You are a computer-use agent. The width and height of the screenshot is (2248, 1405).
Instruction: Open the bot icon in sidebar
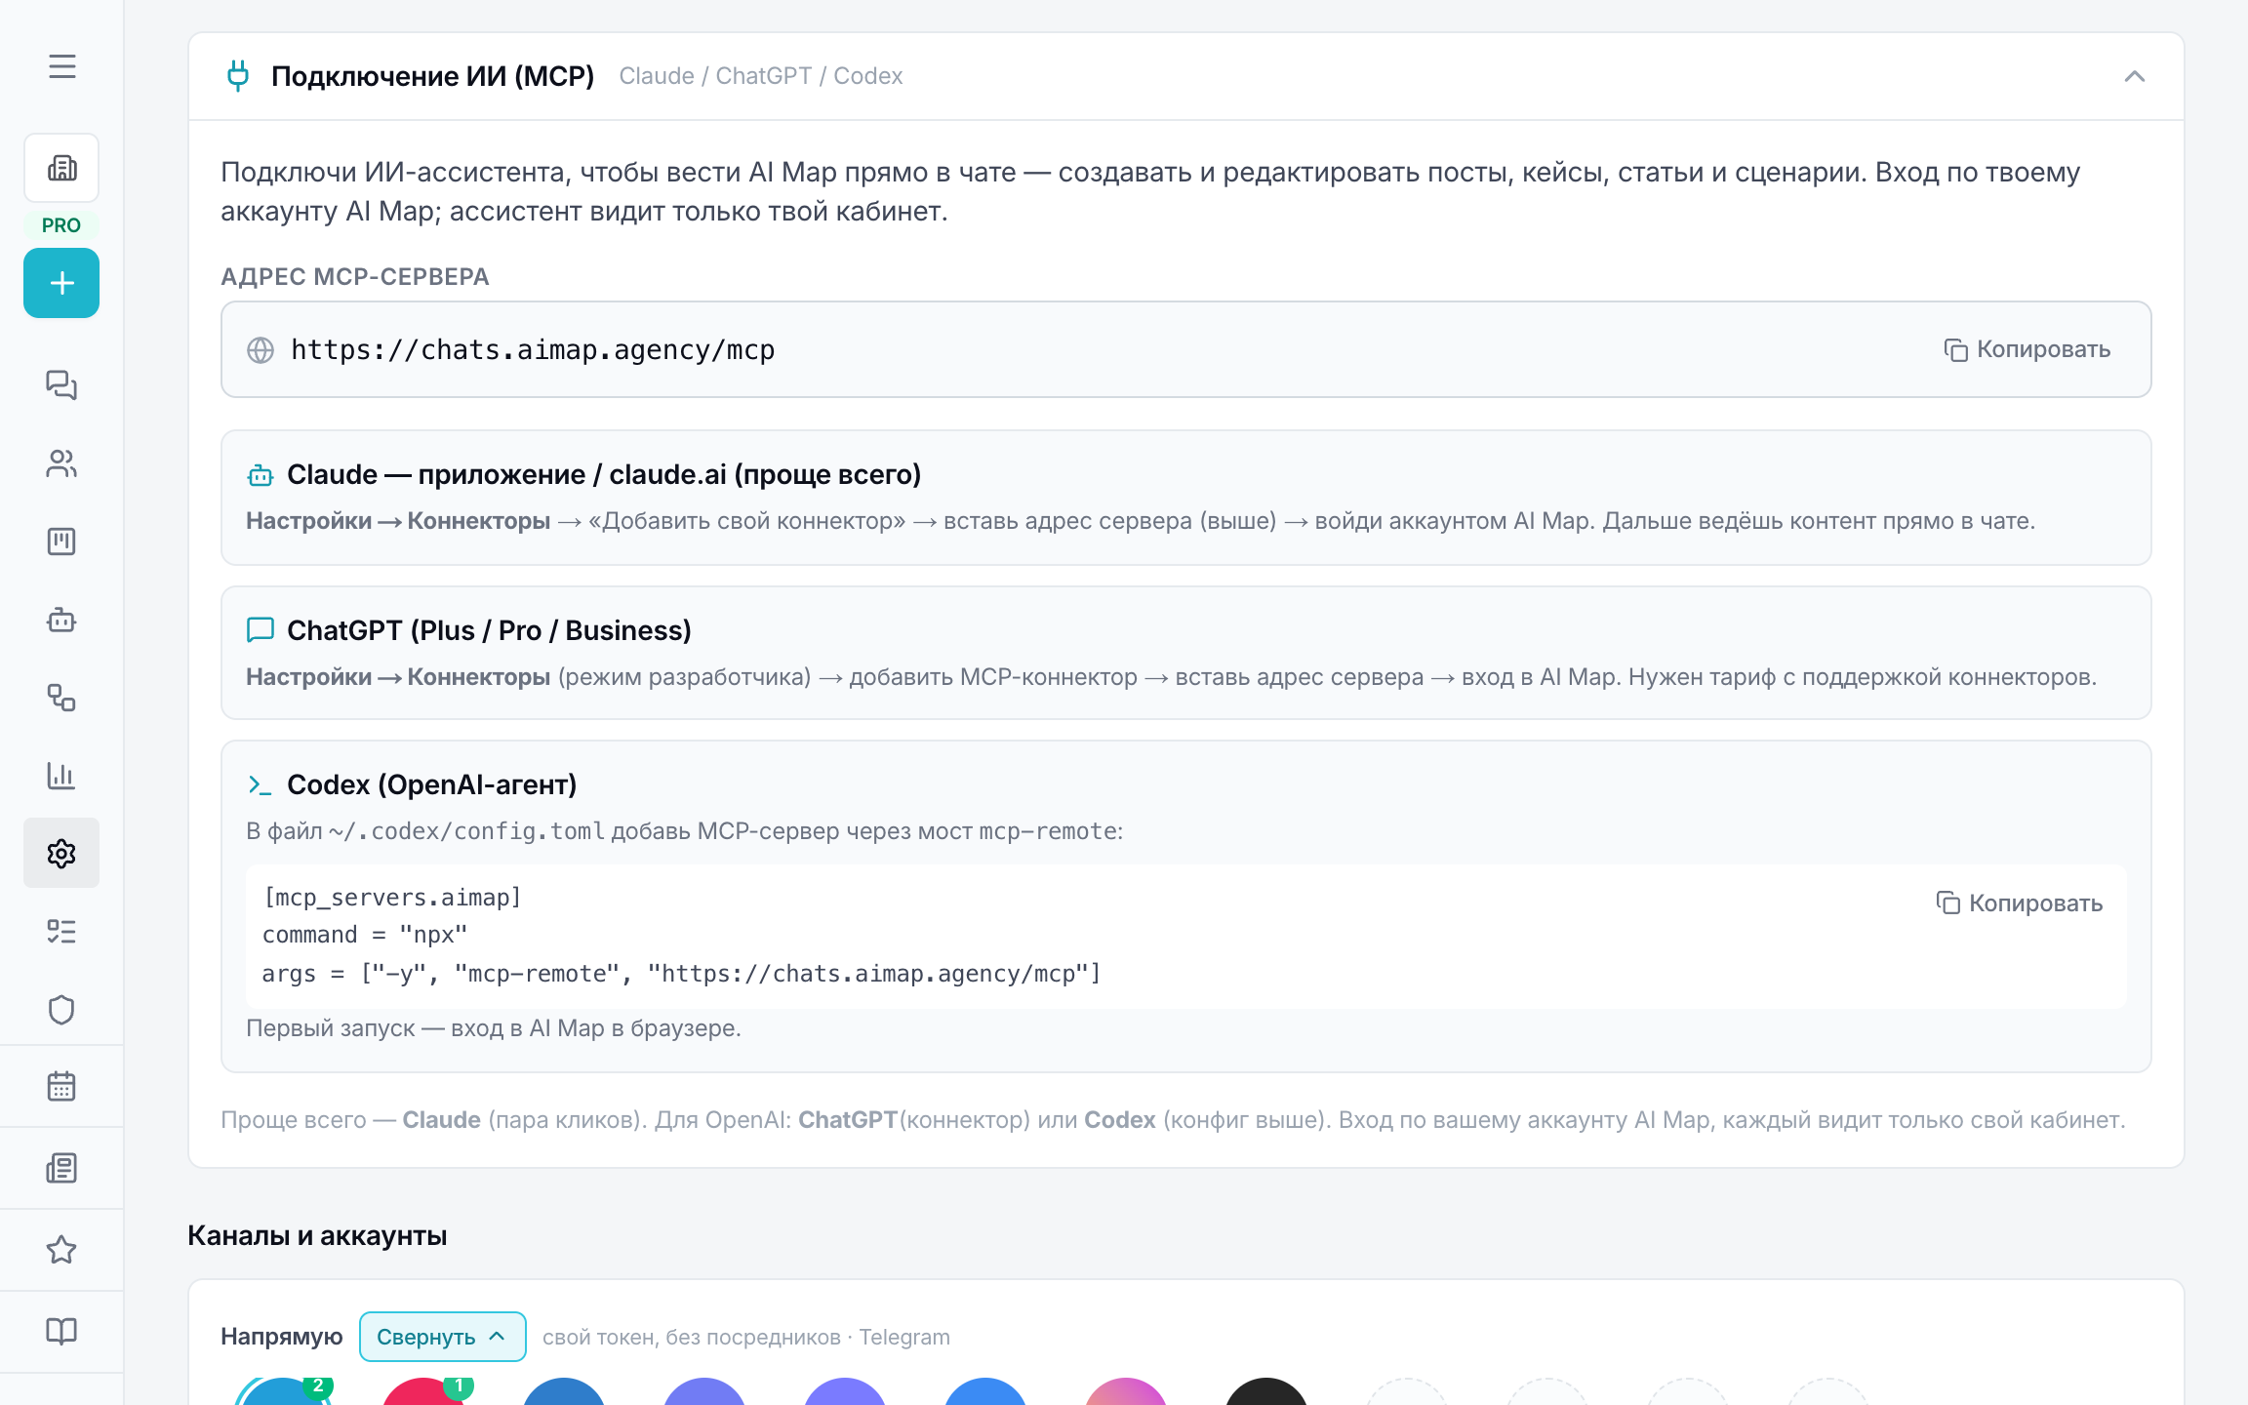click(x=61, y=620)
